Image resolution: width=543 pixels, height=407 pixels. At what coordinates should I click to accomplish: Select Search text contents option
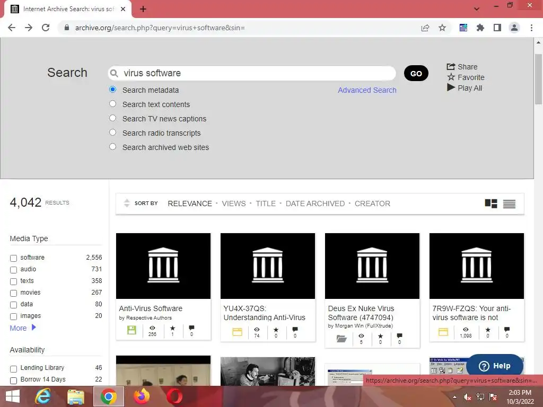tap(112, 103)
